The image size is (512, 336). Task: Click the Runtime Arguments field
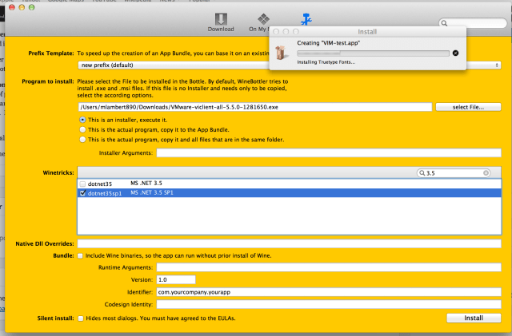point(329,267)
